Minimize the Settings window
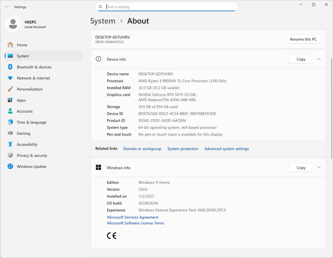 (x=301, y=5)
